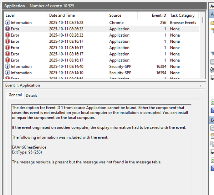Click the Information icon on the Chrome event row
The height and width of the screenshot is (195, 214).
7,23
